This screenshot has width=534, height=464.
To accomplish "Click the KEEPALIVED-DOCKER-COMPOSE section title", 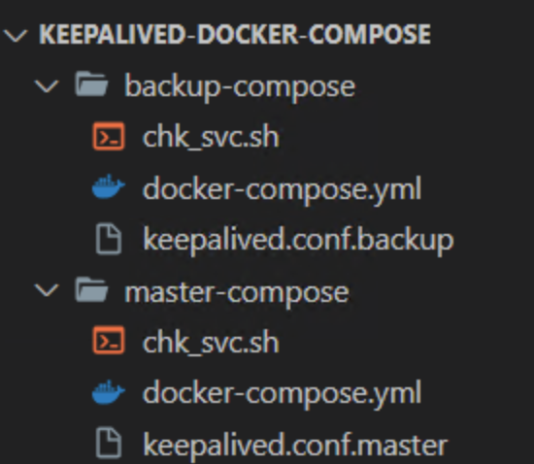I will tap(235, 35).
